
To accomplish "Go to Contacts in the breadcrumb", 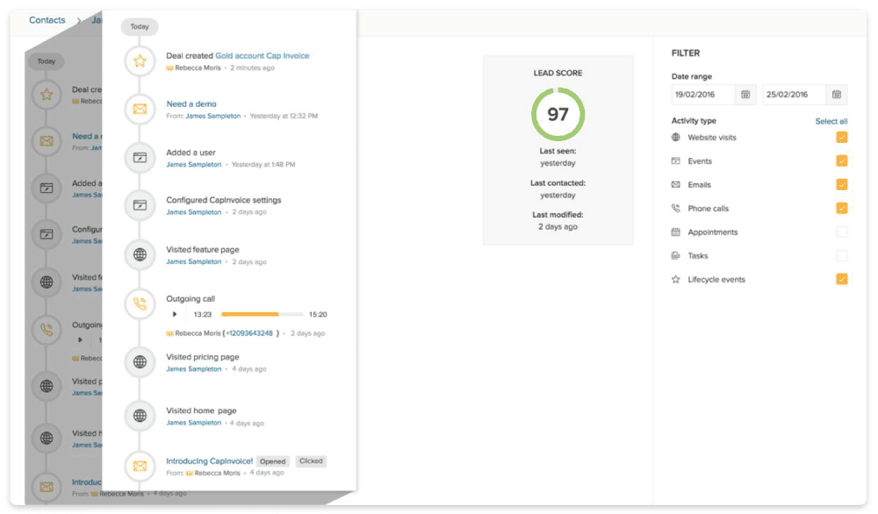I will [x=47, y=20].
